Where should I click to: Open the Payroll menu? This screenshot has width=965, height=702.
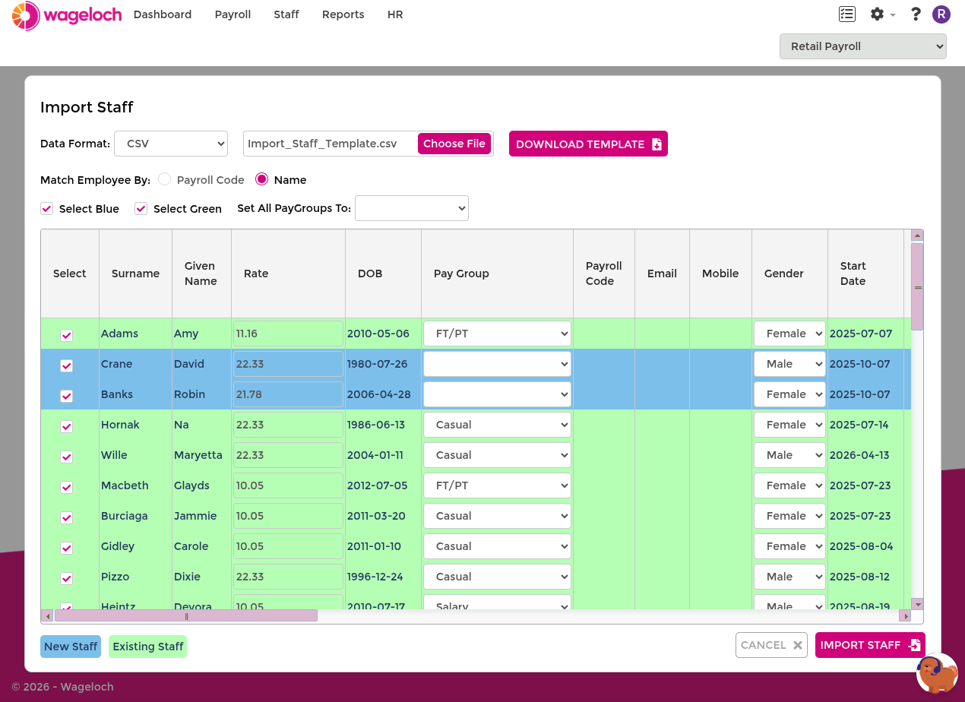coord(233,14)
